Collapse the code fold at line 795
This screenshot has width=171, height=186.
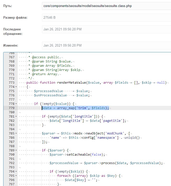(16, 176)
